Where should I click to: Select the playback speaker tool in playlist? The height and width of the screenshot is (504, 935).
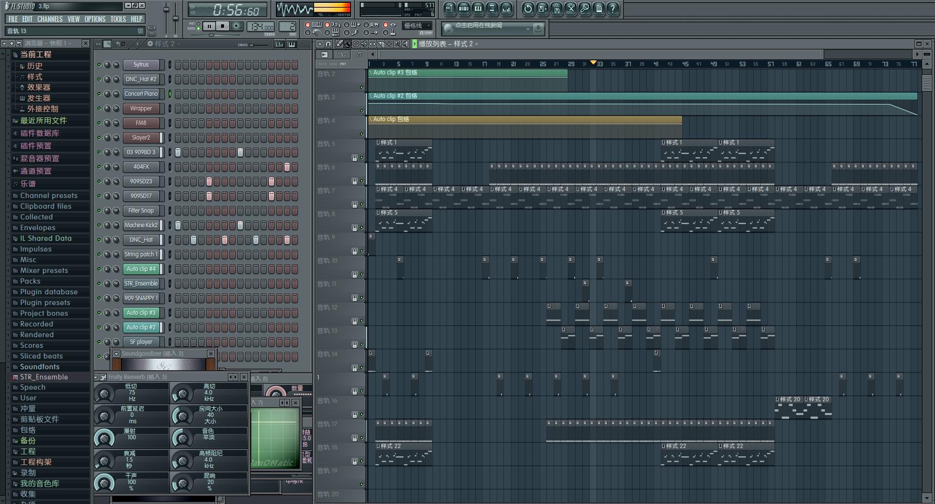click(406, 44)
